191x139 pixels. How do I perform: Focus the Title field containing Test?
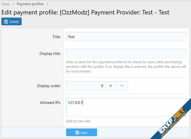coord(126,37)
